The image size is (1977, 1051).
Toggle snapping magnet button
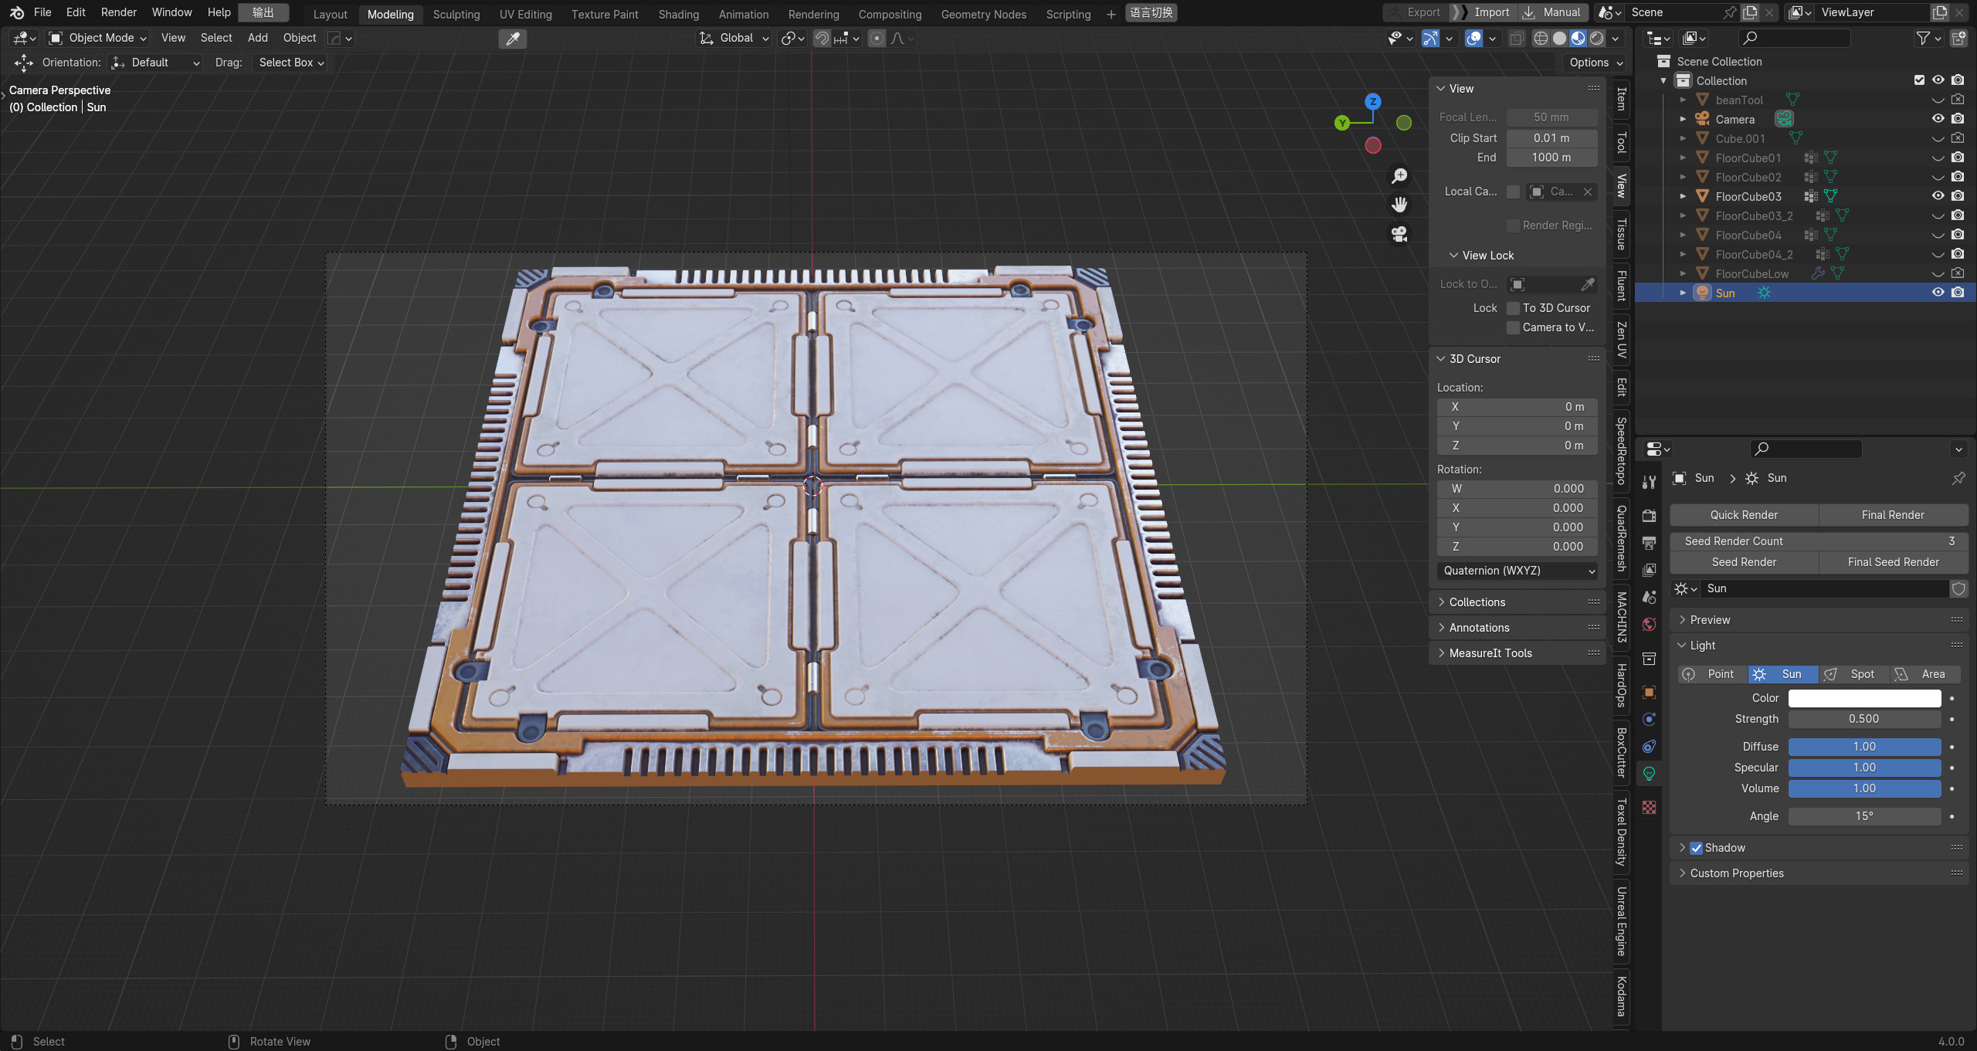coord(822,38)
